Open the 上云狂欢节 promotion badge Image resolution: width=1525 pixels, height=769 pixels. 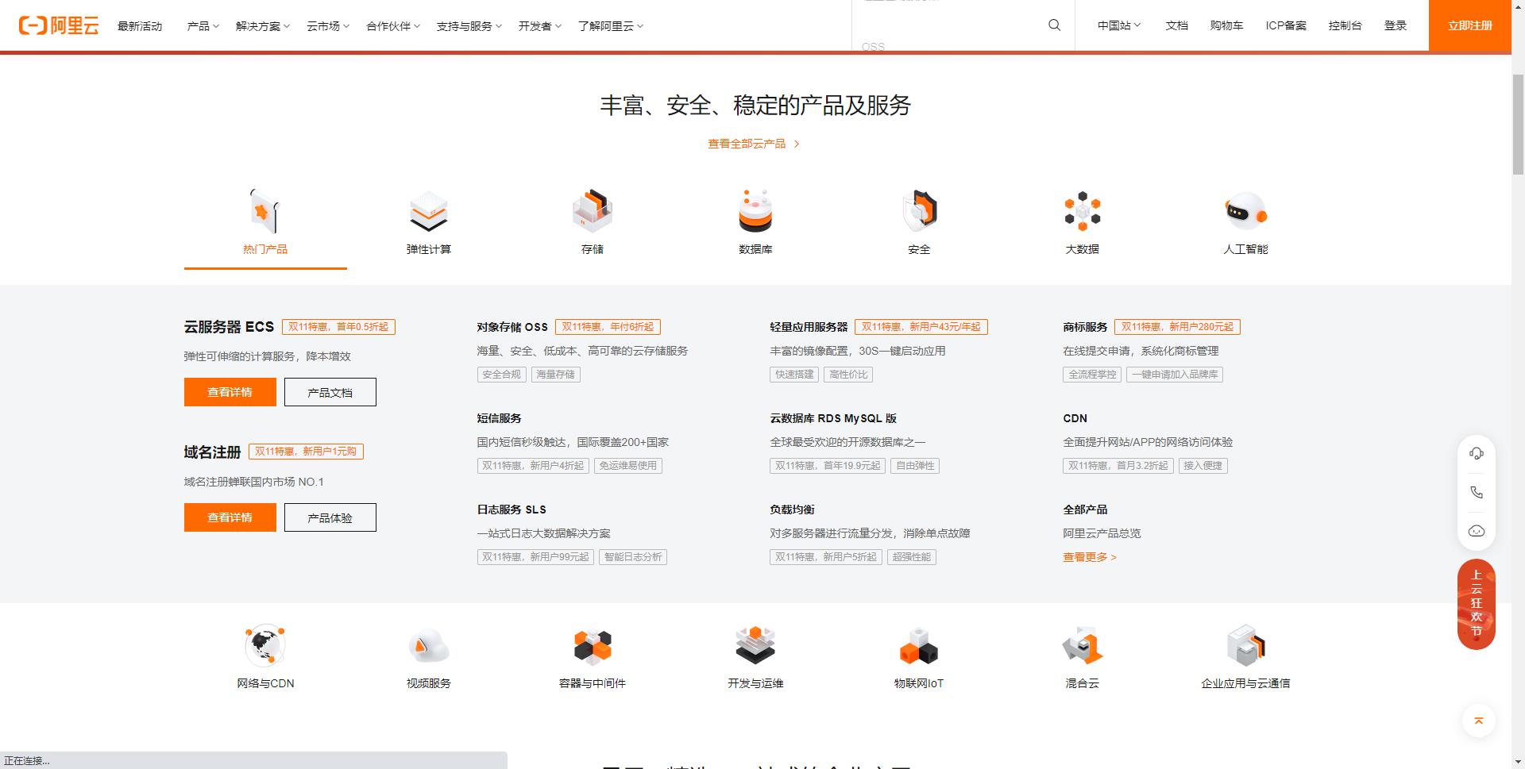click(x=1477, y=604)
